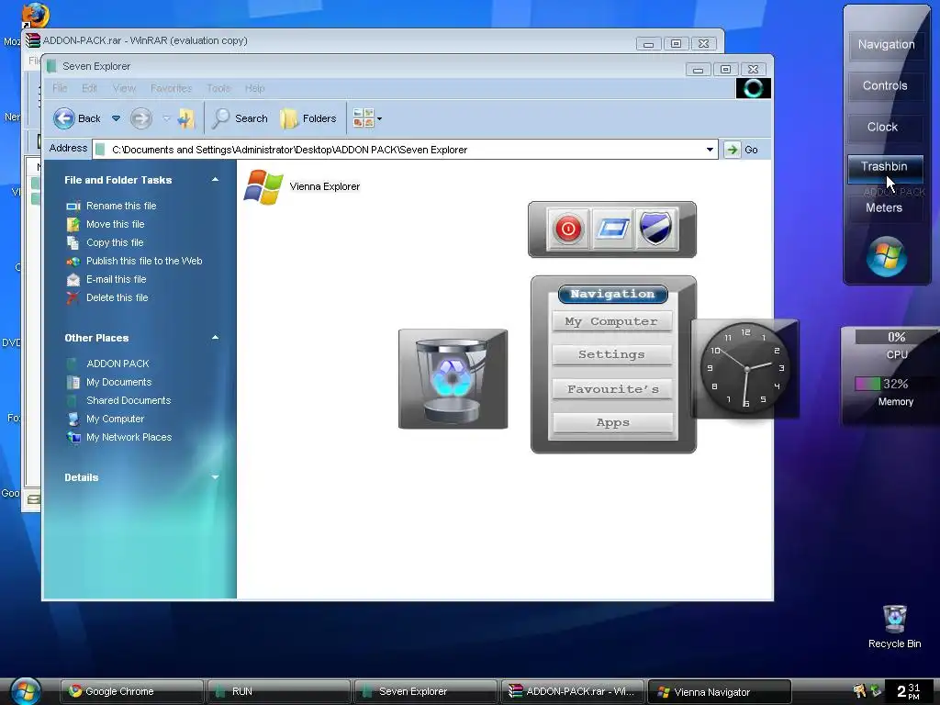The image size is (940, 705).
Task: Switch to Google Chrome taskbar button
Action: 131,692
